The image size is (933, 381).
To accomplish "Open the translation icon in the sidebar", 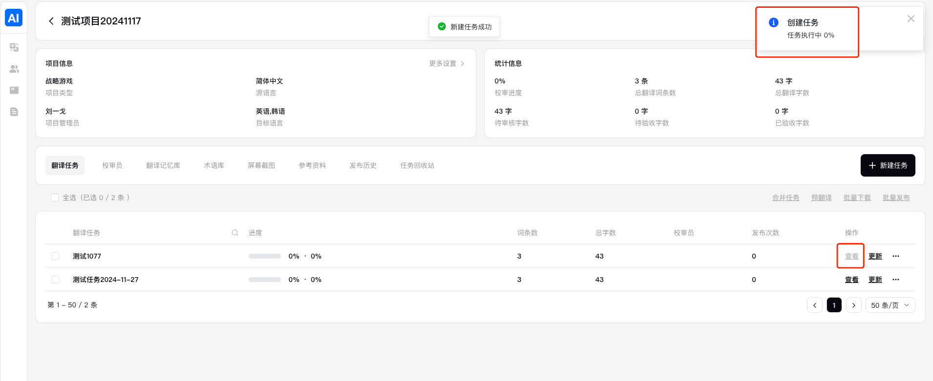I will pyautogui.click(x=14, y=47).
